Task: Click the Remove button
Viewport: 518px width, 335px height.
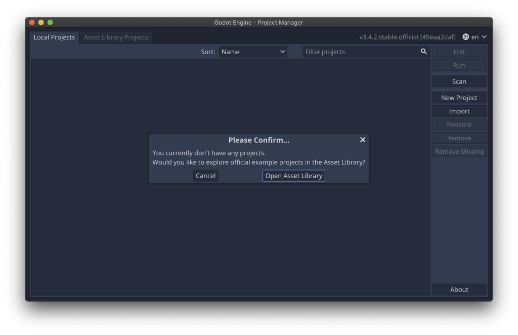Action: pos(459,138)
